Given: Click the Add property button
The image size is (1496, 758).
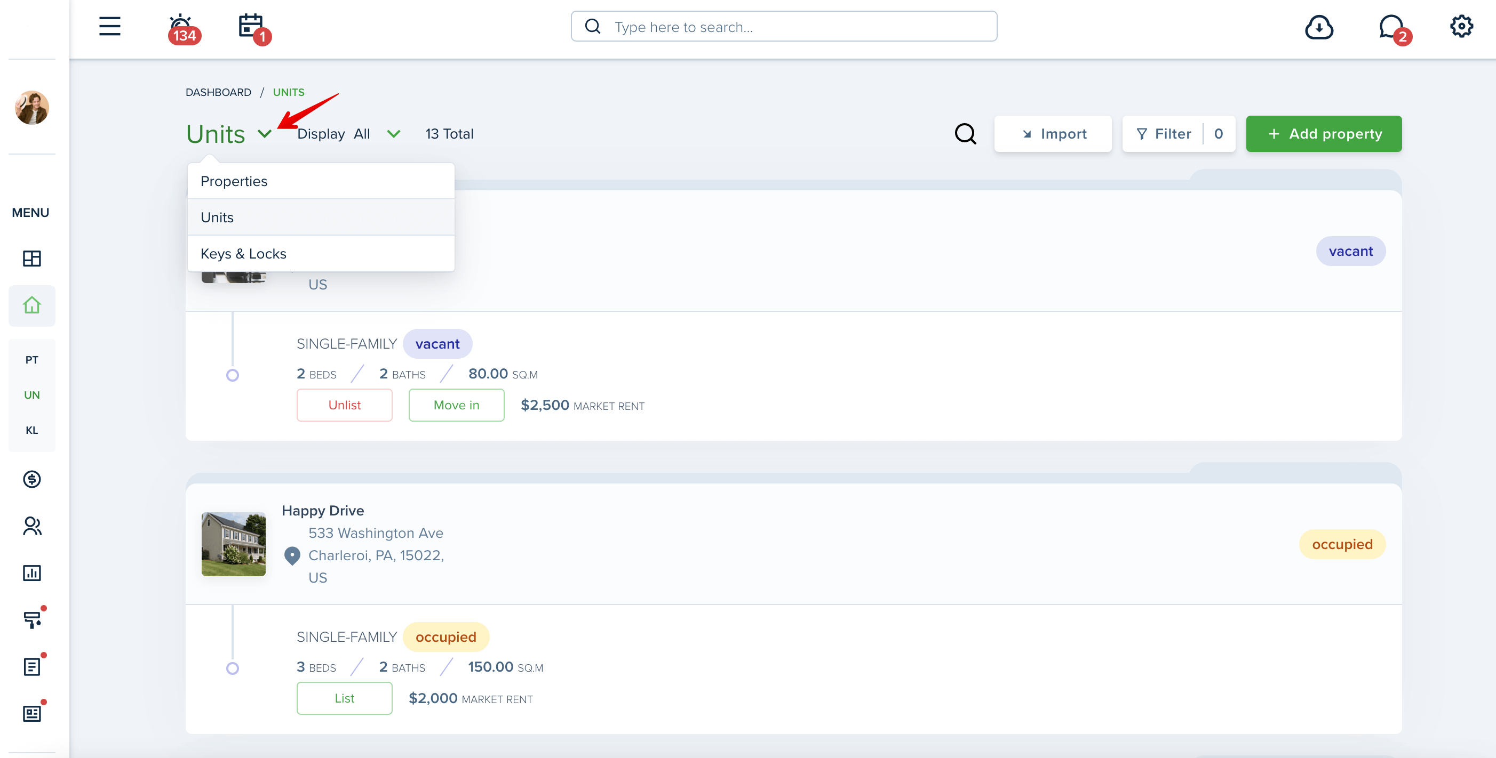Looking at the screenshot, I should click(1324, 134).
